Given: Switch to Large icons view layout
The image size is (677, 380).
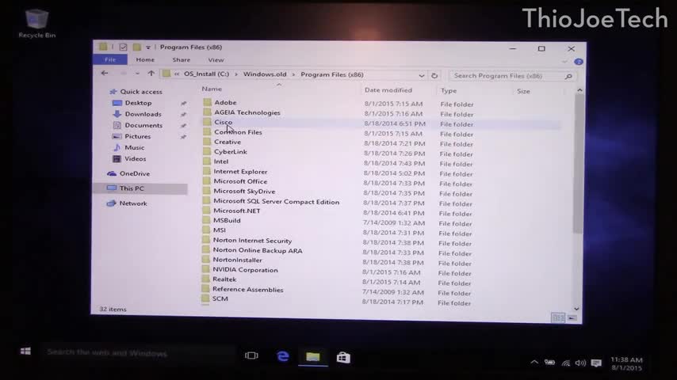Looking at the screenshot, I should (572, 318).
